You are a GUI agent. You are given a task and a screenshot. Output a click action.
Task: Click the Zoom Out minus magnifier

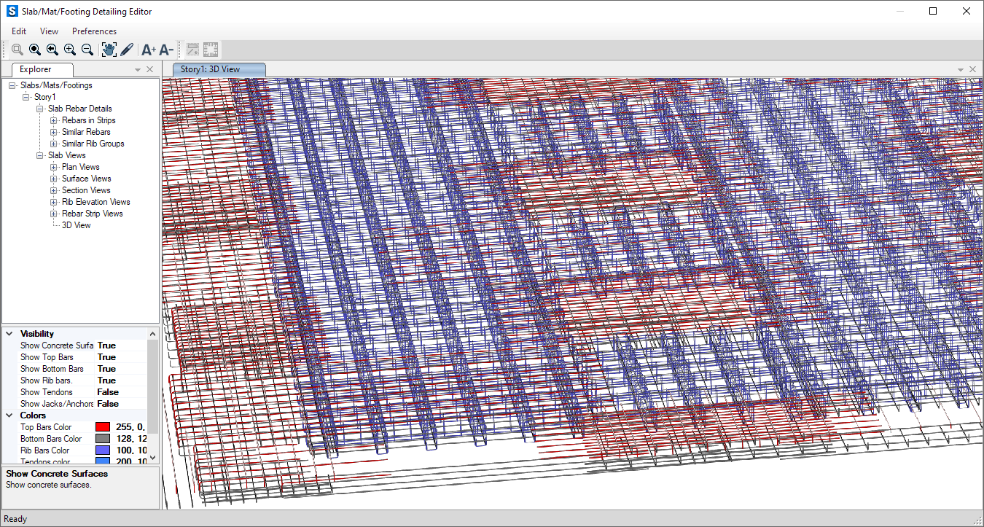click(x=87, y=50)
